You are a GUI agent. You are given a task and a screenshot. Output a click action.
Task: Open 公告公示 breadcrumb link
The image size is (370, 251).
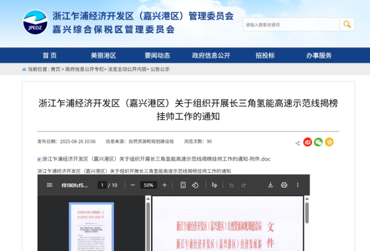coord(160,70)
